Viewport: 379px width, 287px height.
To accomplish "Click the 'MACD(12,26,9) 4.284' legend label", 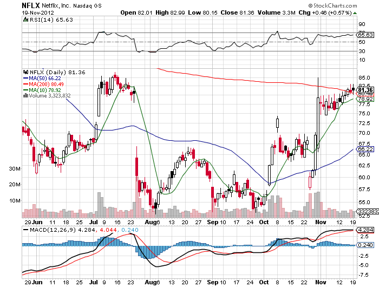I will tap(62, 230).
